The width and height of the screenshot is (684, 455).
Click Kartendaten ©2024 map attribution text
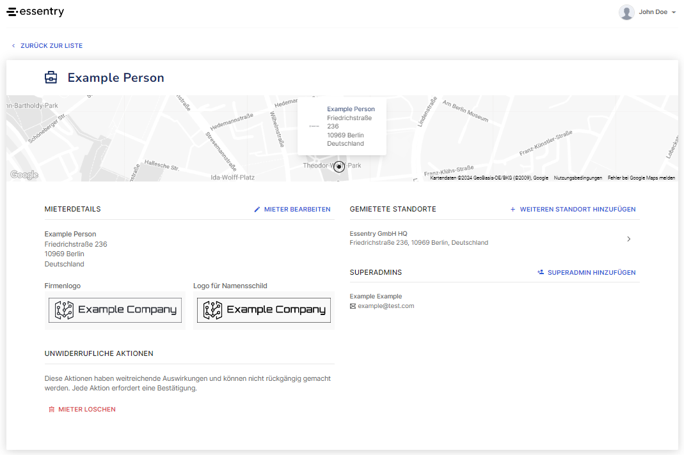coord(489,178)
